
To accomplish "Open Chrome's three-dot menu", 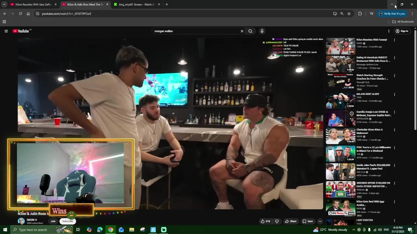I will [412, 14].
